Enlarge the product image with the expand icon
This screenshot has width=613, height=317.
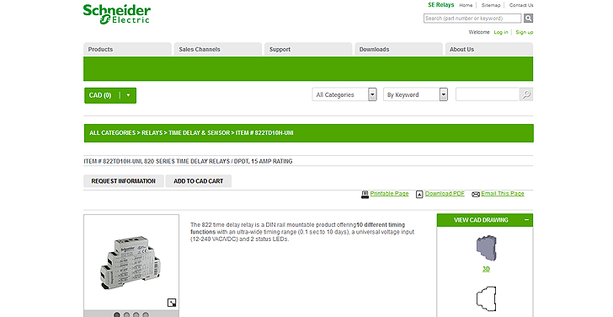click(x=171, y=303)
